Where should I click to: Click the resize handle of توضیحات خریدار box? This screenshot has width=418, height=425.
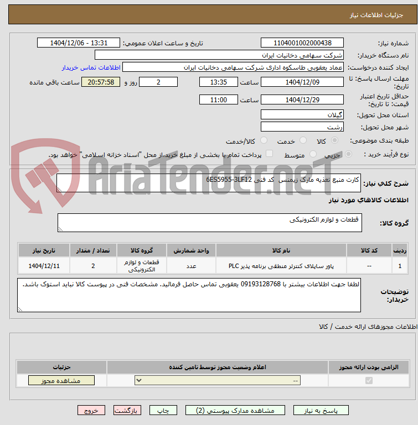[20, 309]
